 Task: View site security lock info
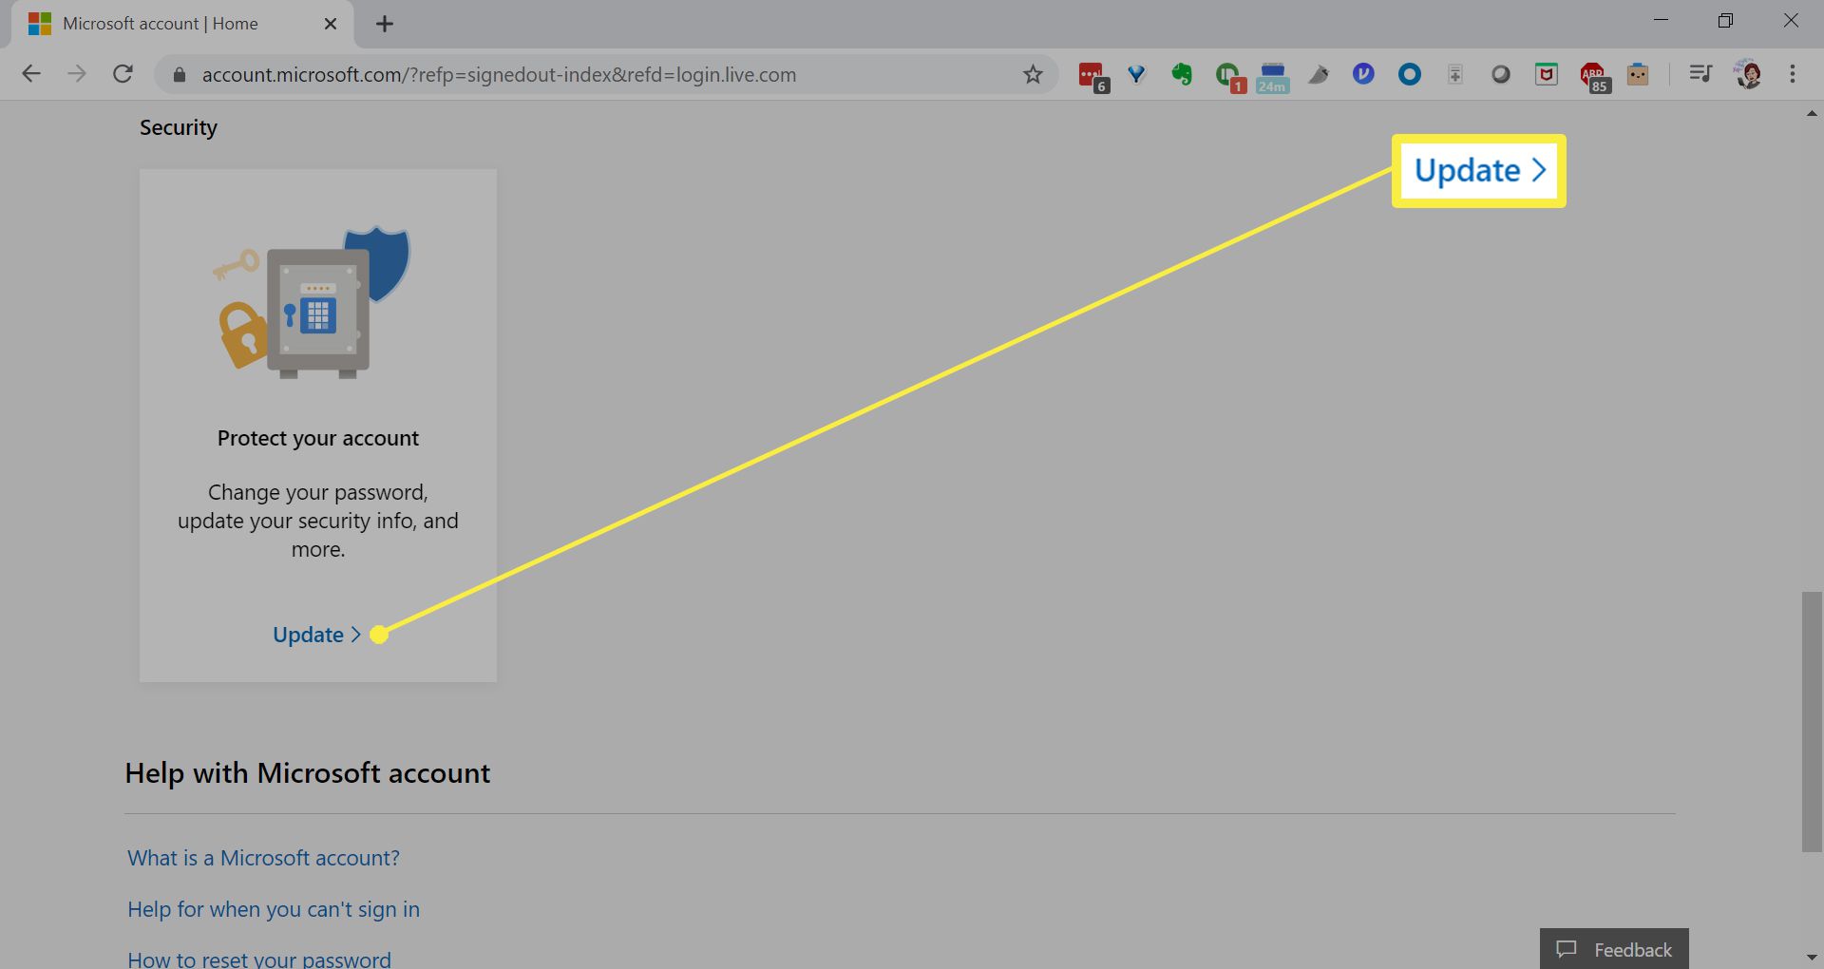tap(179, 75)
